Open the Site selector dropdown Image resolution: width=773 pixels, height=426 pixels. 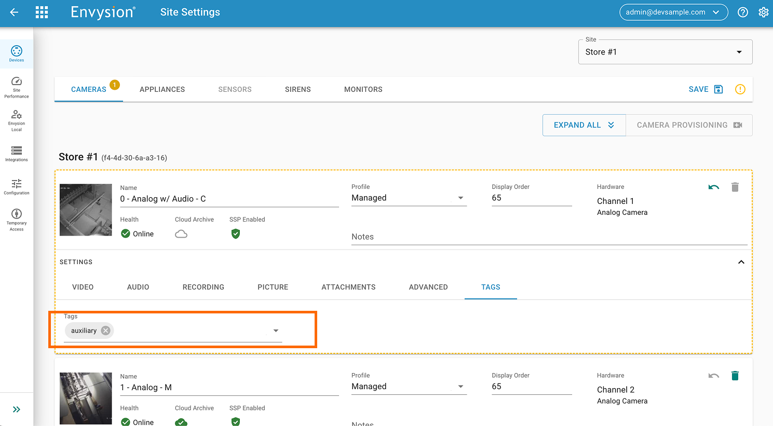pos(665,52)
